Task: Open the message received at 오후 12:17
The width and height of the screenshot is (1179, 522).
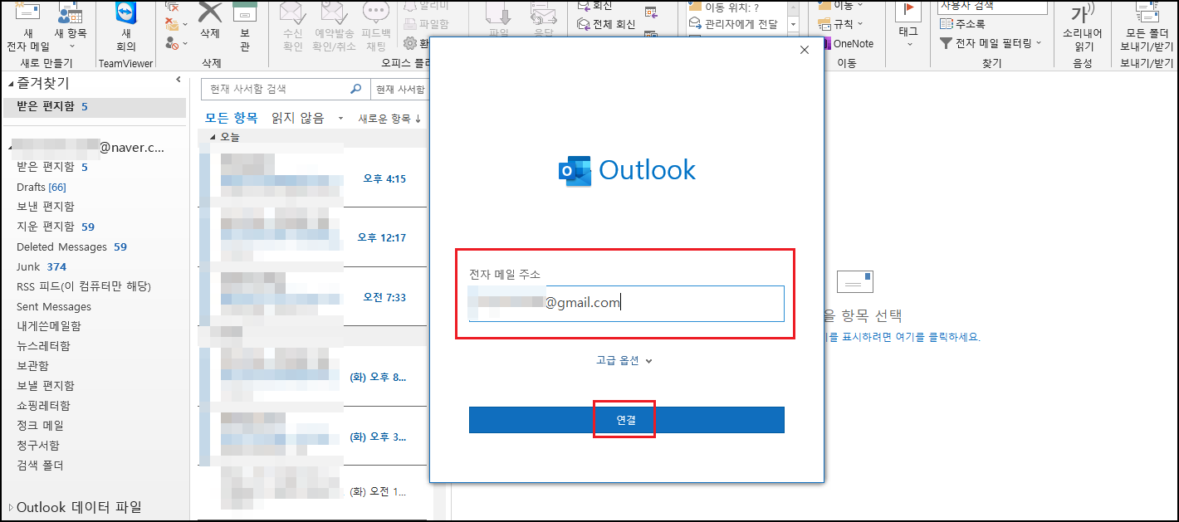Action: [313, 237]
